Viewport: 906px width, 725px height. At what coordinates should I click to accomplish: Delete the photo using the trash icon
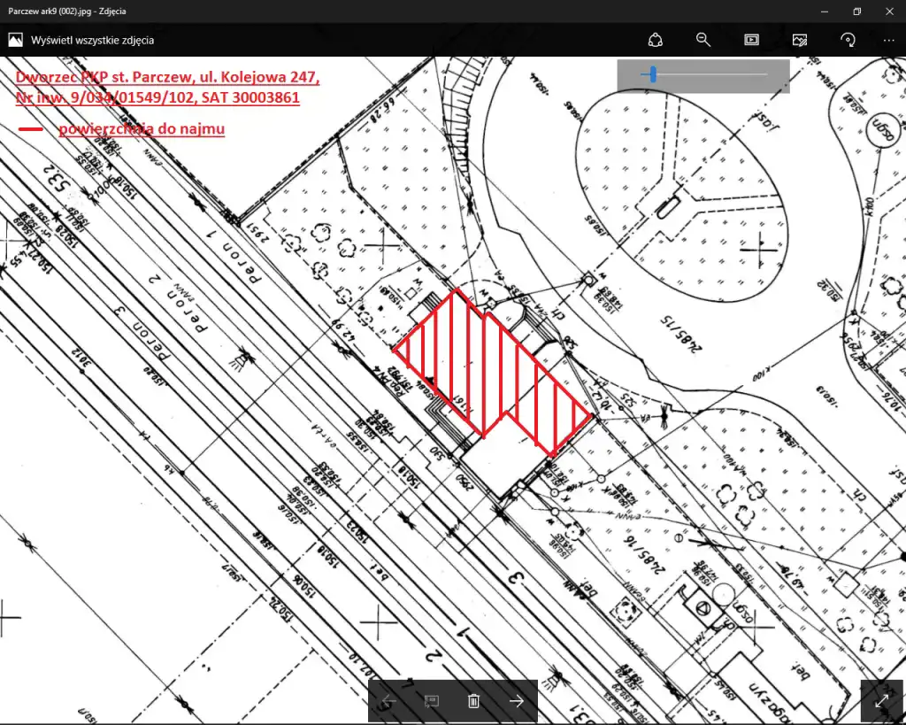point(473,701)
